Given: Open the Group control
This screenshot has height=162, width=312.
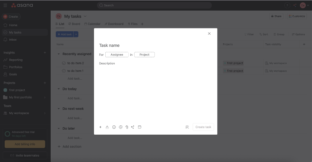Looking at the screenshot, I should (279, 34).
